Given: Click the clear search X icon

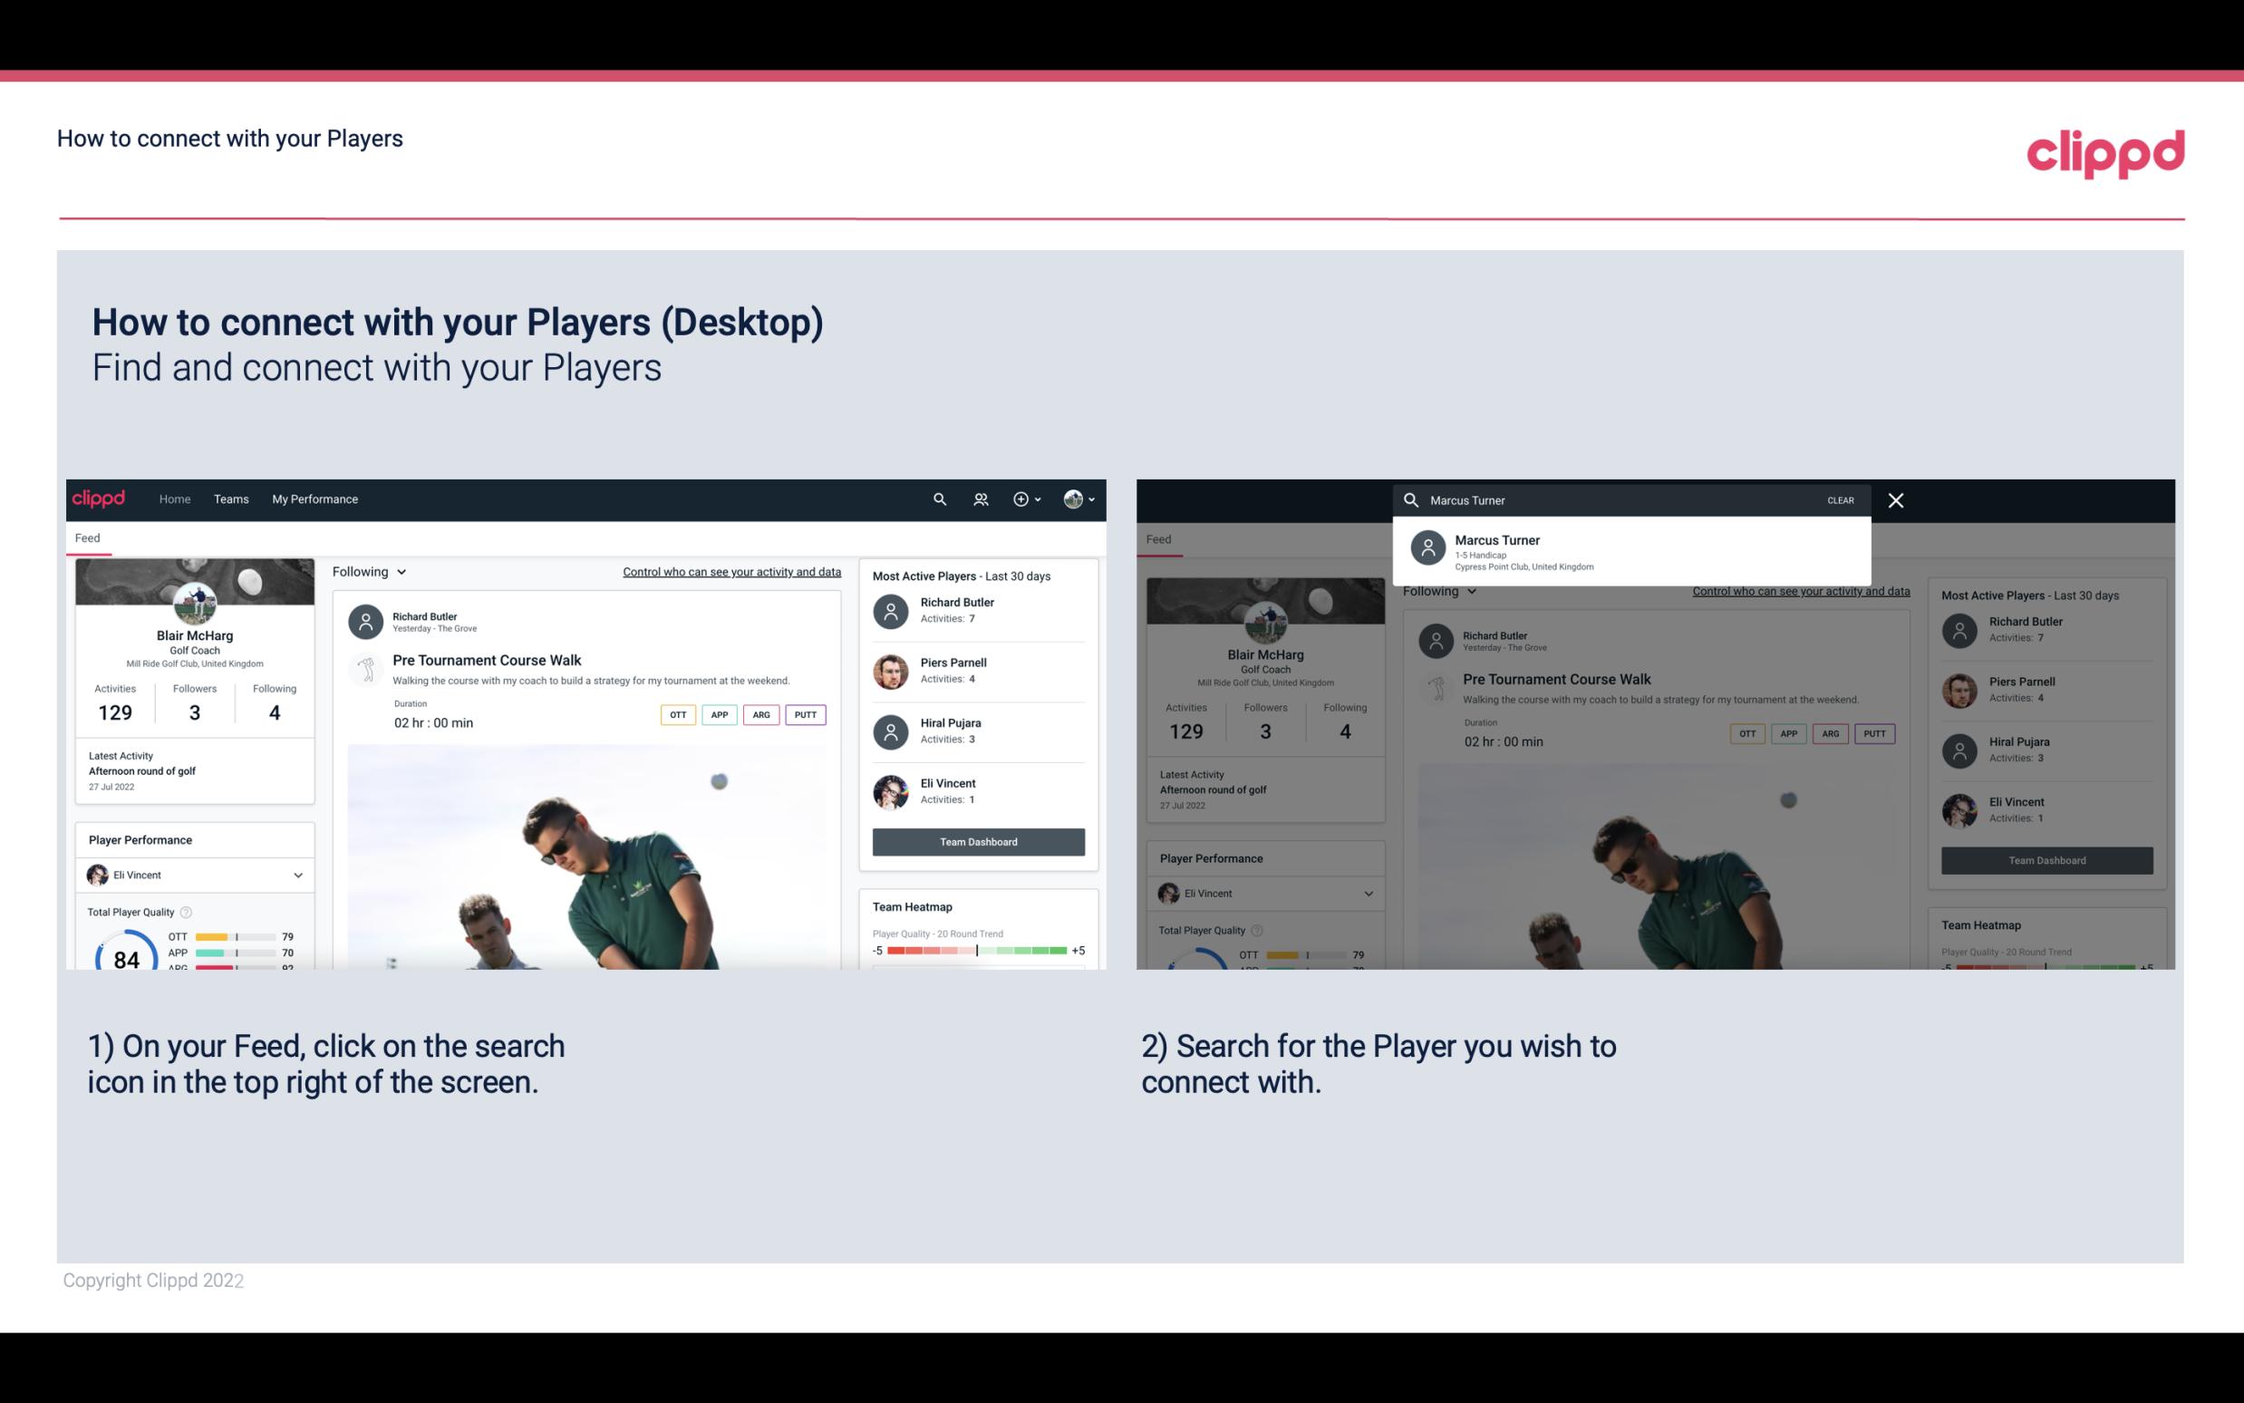Looking at the screenshot, I should click(x=1897, y=498).
